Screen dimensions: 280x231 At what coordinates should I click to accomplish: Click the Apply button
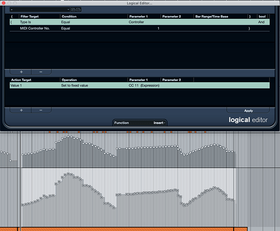249,111
